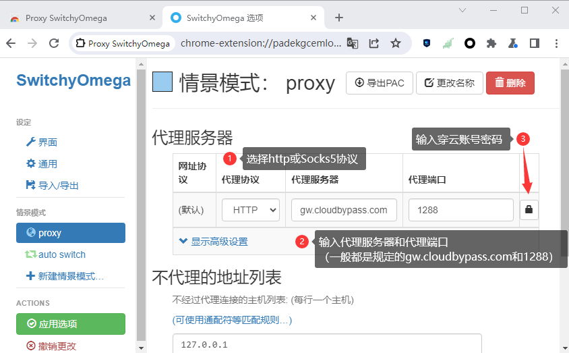Click the red 删除 delete button

[x=510, y=83]
